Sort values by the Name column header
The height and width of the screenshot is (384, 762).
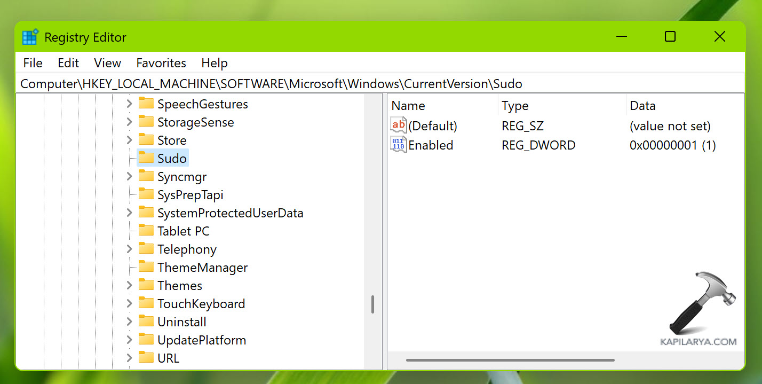(x=408, y=106)
